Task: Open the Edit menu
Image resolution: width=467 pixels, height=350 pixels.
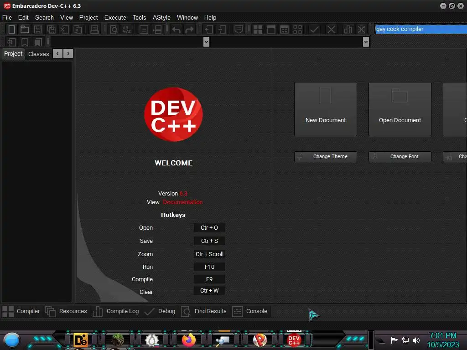Action: pyautogui.click(x=23, y=18)
